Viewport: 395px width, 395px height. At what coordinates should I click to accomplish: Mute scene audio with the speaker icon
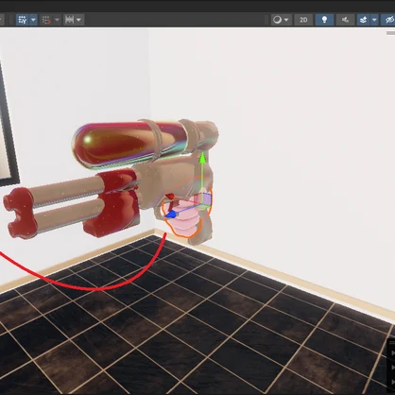click(345, 20)
